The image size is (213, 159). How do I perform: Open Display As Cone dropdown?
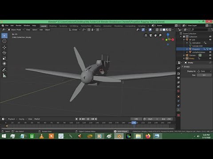tap(204, 71)
